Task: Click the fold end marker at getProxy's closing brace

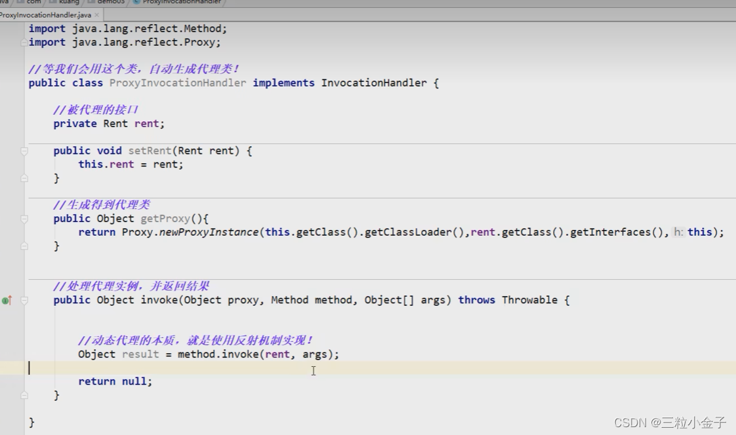Action: coord(24,246)
